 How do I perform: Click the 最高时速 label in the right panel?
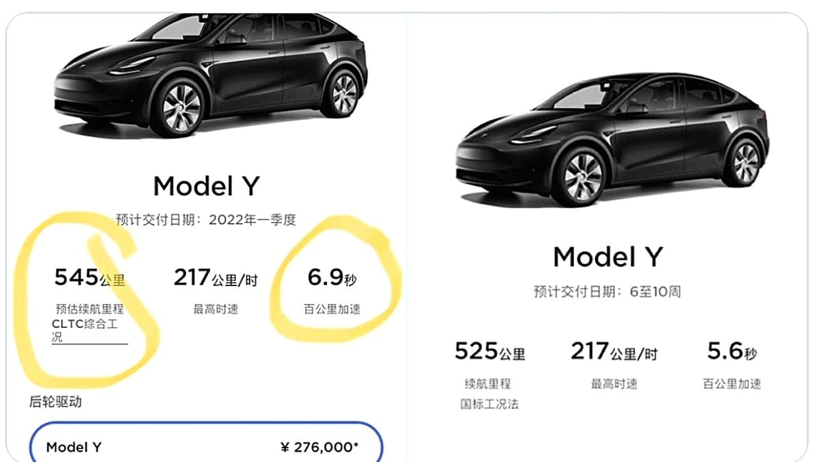(x=614, y=384)
